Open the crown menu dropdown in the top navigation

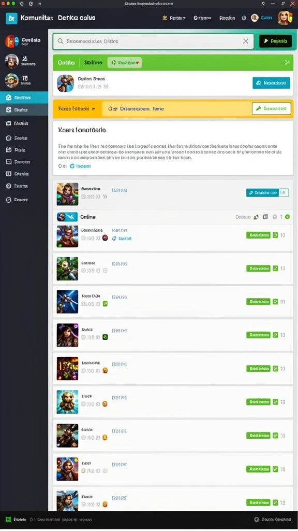coord(174,18)
